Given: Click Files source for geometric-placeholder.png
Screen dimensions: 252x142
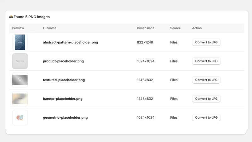Looking at the screenshot, I should [x=174, y=117].
